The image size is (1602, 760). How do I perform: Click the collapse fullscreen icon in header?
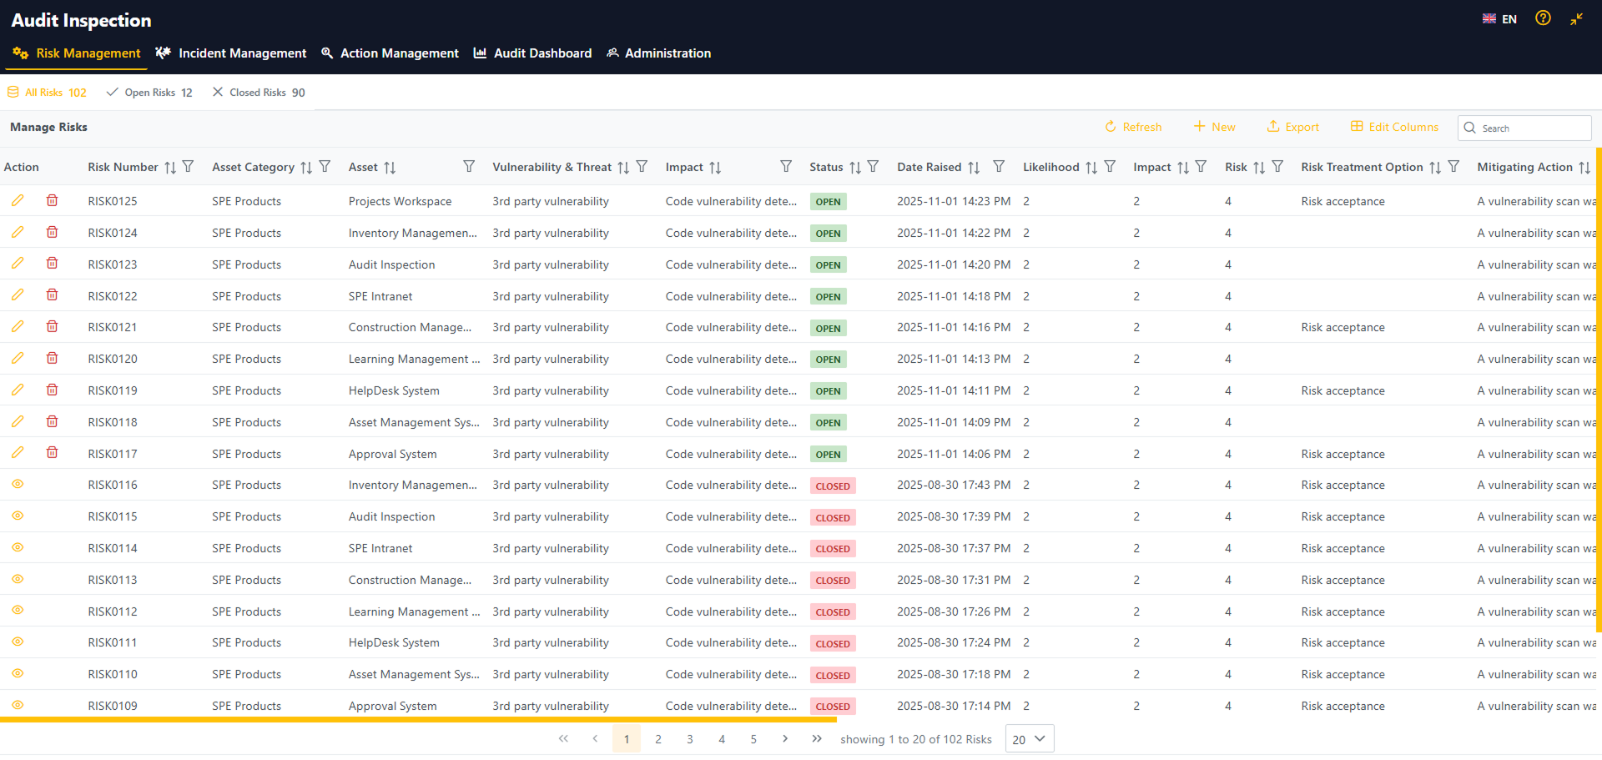tap(1576, 19)
